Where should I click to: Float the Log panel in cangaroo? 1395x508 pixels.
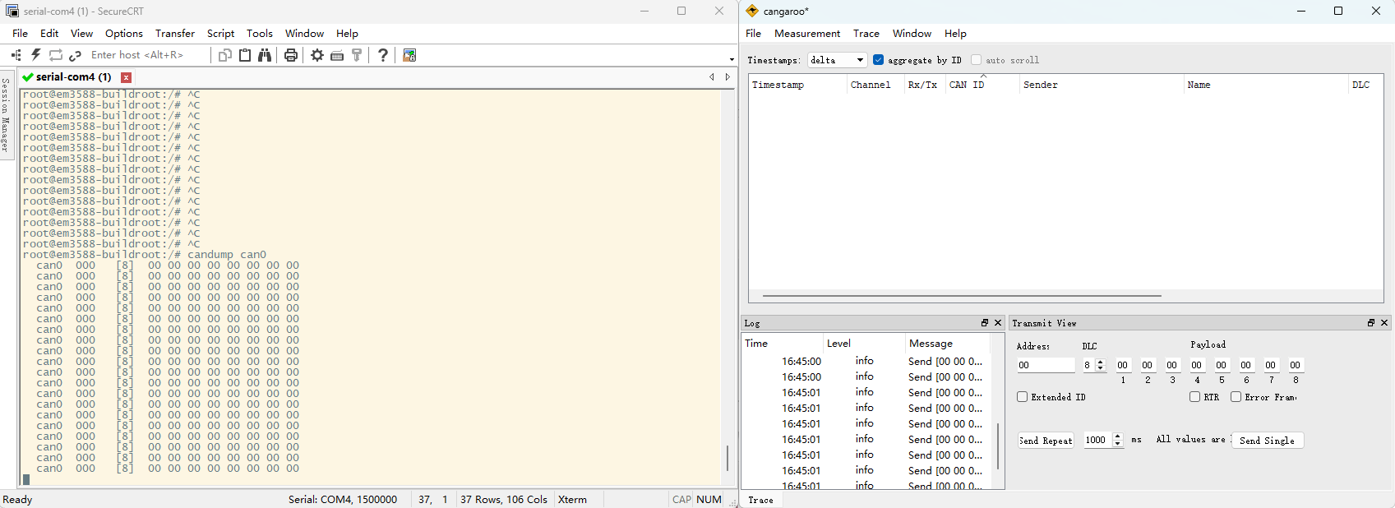tap(985, 323)
